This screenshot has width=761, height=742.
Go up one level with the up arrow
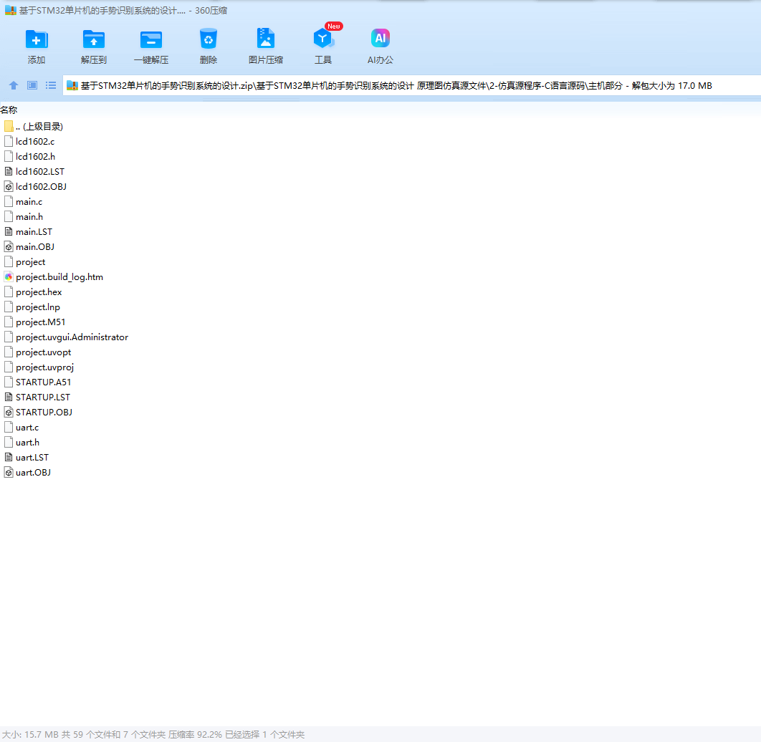point(14,85)
